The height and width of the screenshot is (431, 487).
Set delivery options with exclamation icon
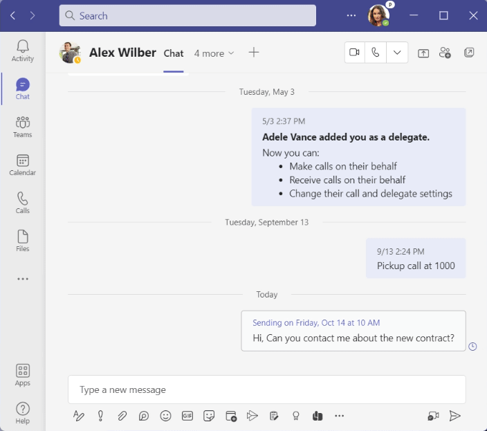[100, 416]
